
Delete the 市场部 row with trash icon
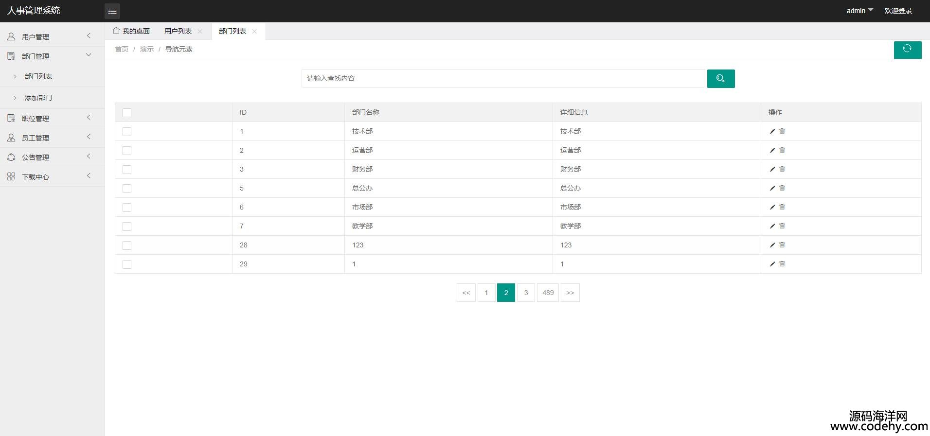782,207
